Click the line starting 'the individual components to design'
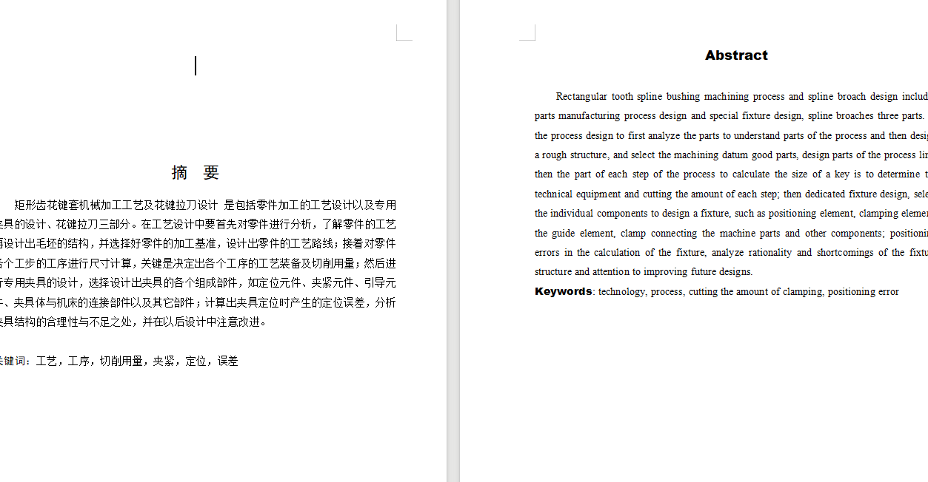The image size is (928, 482). [731, 214]
